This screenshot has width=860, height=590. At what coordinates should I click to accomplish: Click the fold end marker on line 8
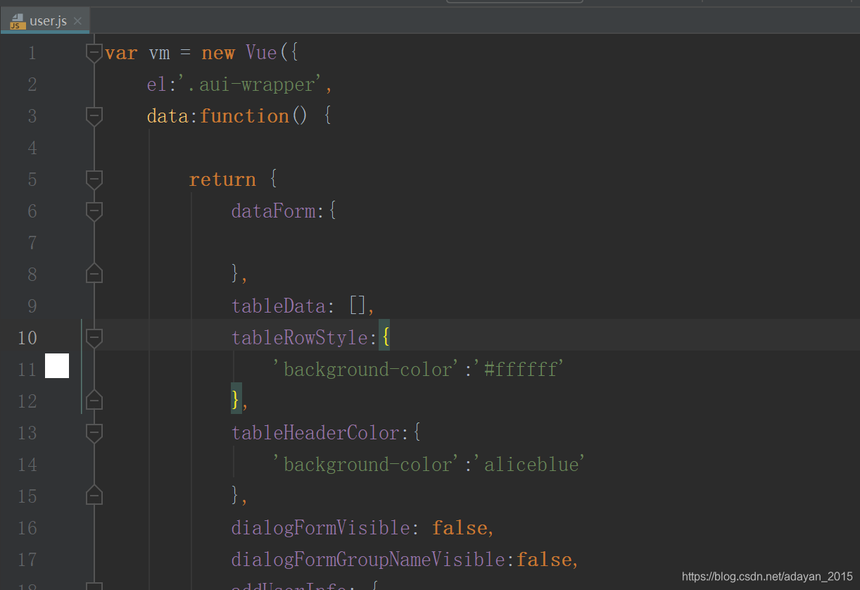[94, 274]
